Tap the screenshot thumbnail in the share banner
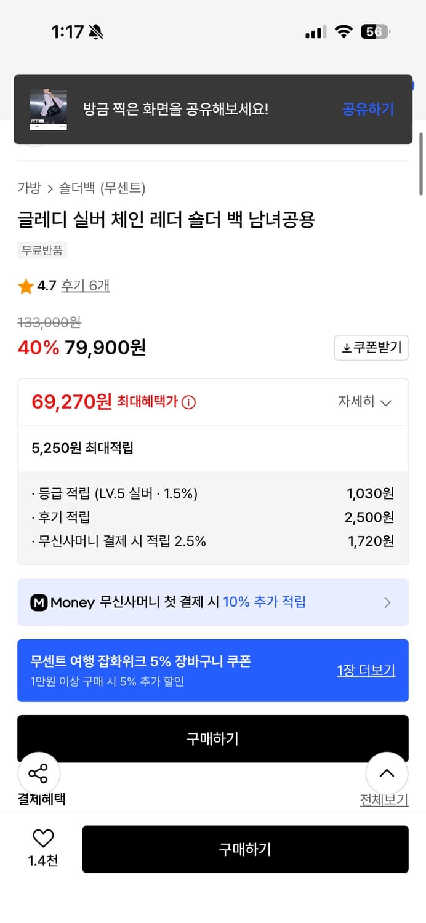 pos(50,108)
